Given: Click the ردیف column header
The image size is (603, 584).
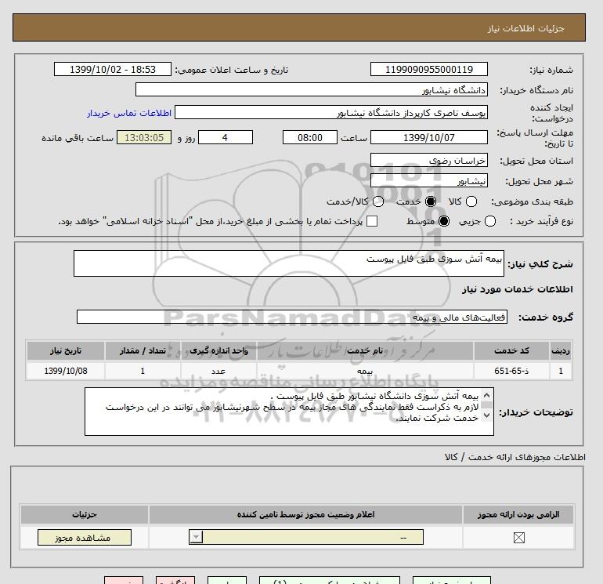Looking at the screenshot, I should pyautogui.click(x=561, y=350).
